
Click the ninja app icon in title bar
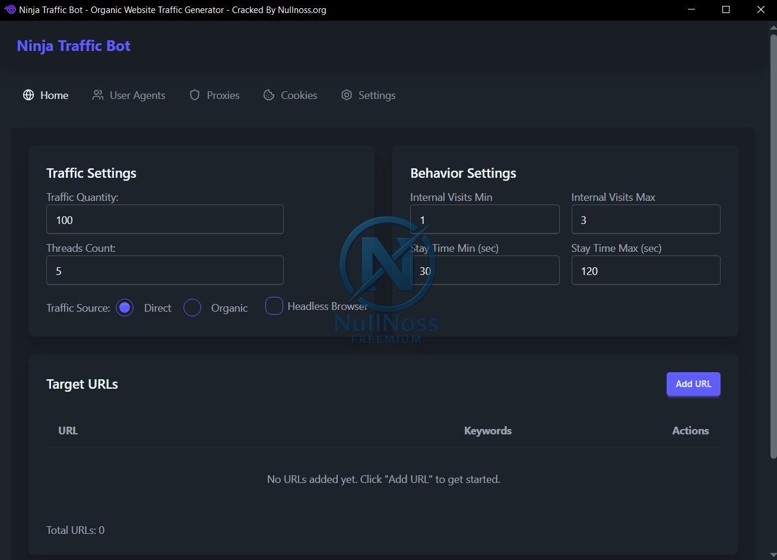[x=9, y=9]
